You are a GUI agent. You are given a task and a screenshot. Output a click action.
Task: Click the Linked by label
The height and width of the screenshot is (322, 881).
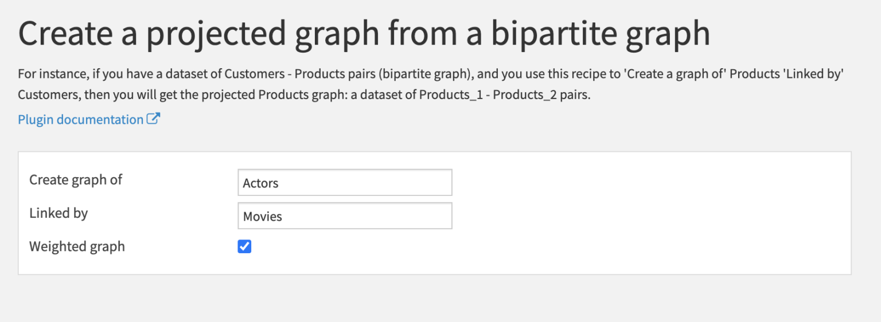point(59,214)
